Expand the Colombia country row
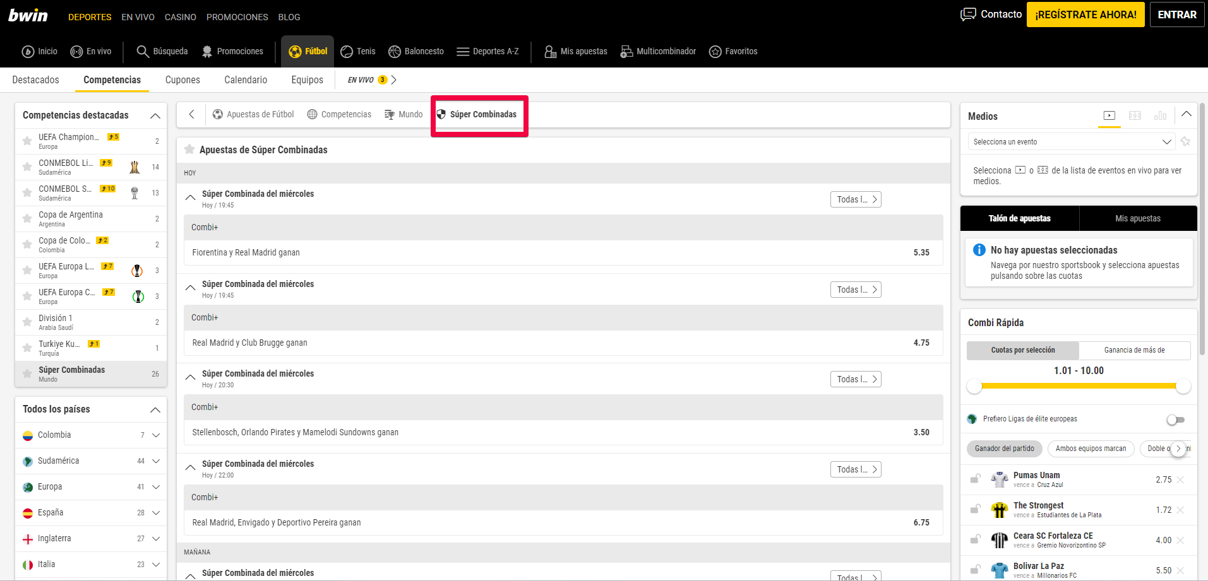This screenshot has width=1208, height=581. pos(156,435)
